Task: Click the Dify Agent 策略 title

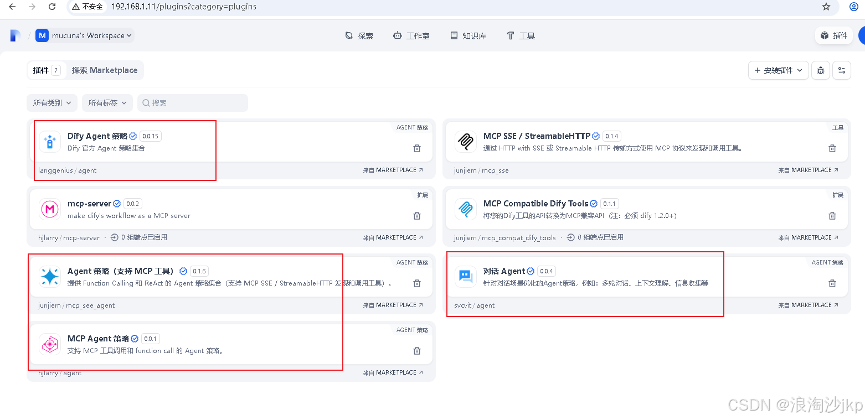Action: click(97, 136)
